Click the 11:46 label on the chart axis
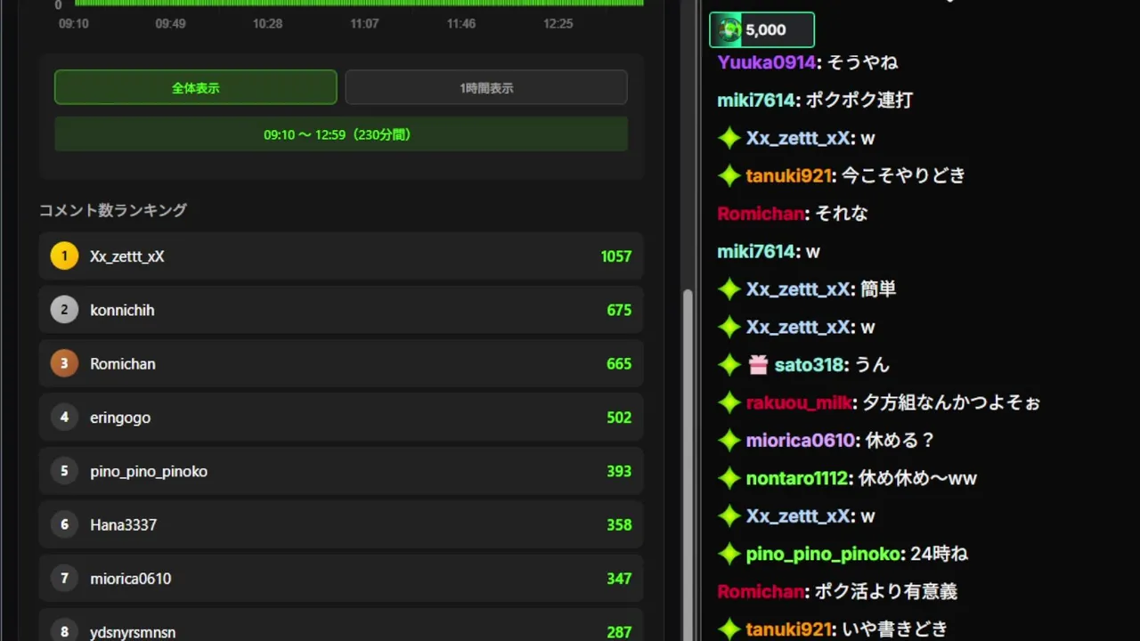The image size is (1140, 641). (461, 23)
